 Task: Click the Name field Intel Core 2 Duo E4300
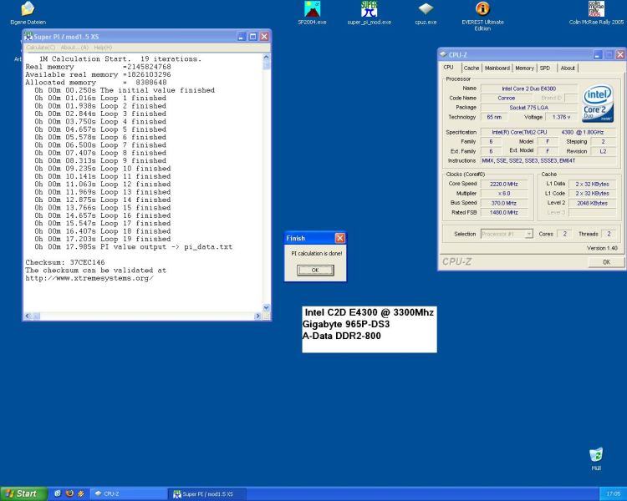(x=528, y=89)
